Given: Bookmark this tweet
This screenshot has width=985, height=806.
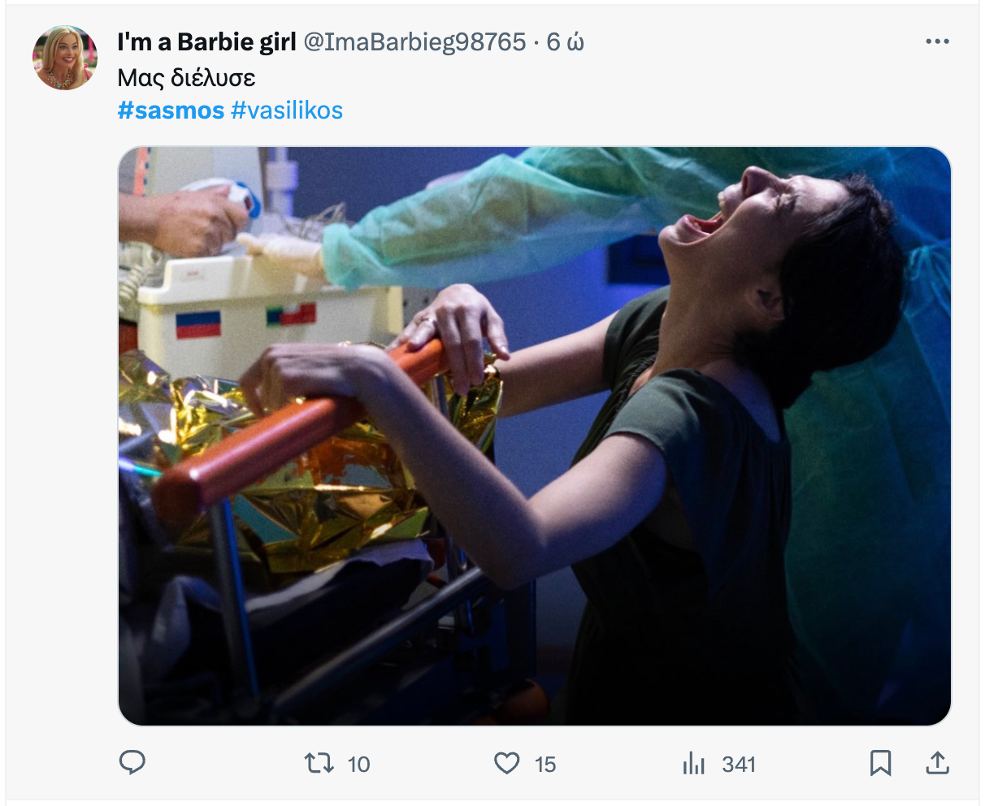Looking at the screenshot, I should click(881, 763).
